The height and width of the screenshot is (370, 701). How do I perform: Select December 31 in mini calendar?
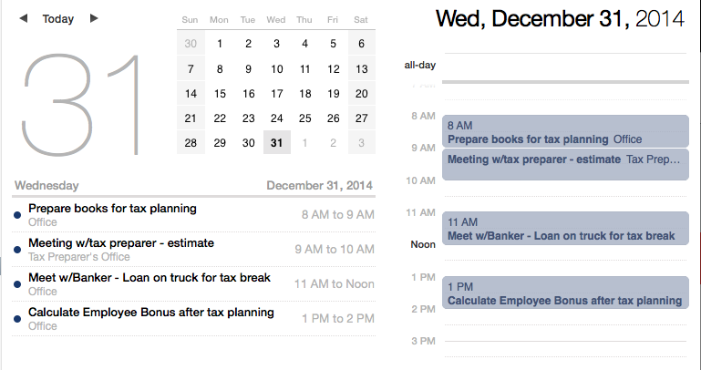tap(276, 142)
